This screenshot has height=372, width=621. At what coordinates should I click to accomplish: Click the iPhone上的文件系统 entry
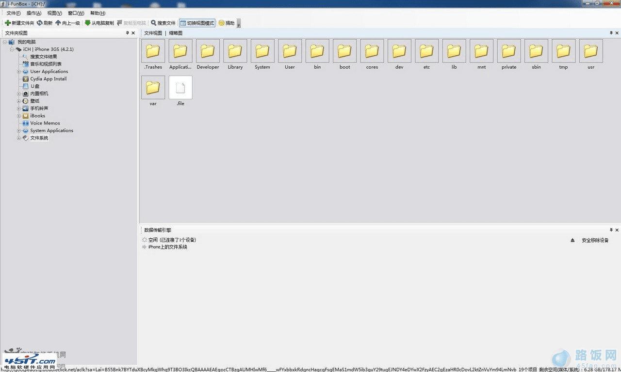[x=167, y=247]
